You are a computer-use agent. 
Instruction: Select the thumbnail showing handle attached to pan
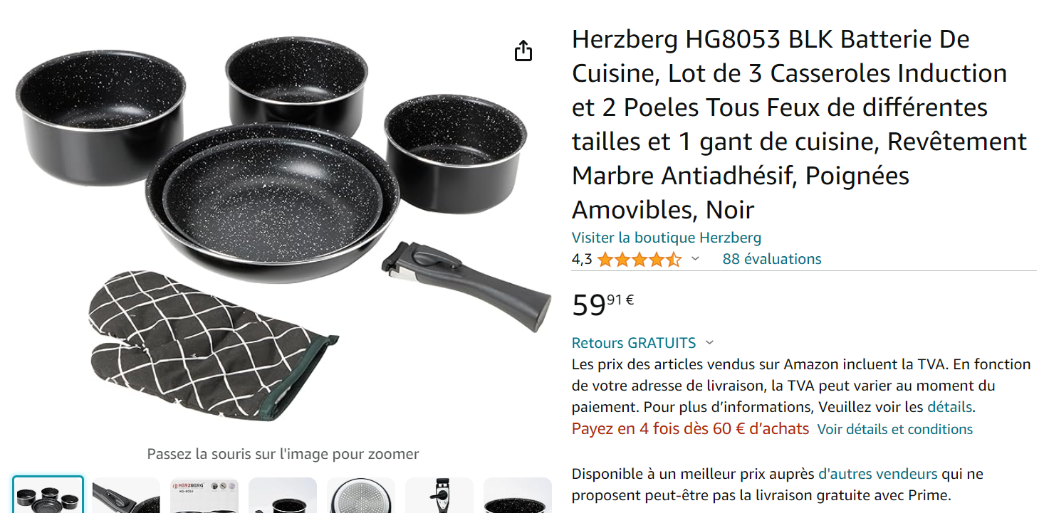coord(126,495)
